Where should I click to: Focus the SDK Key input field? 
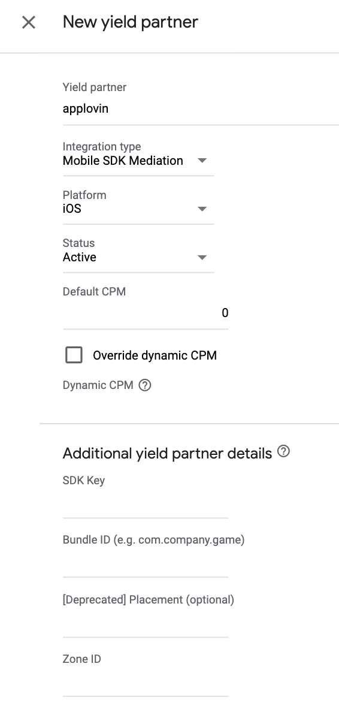(x=146, y=503)
